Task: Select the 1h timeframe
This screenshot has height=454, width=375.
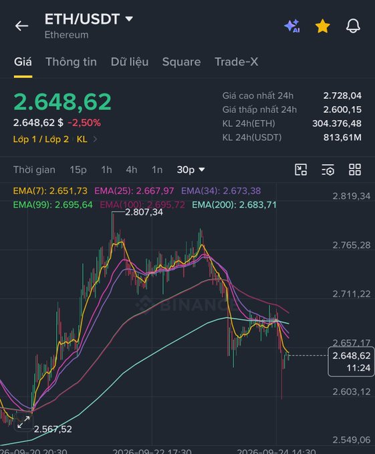Action: [106, 170]
